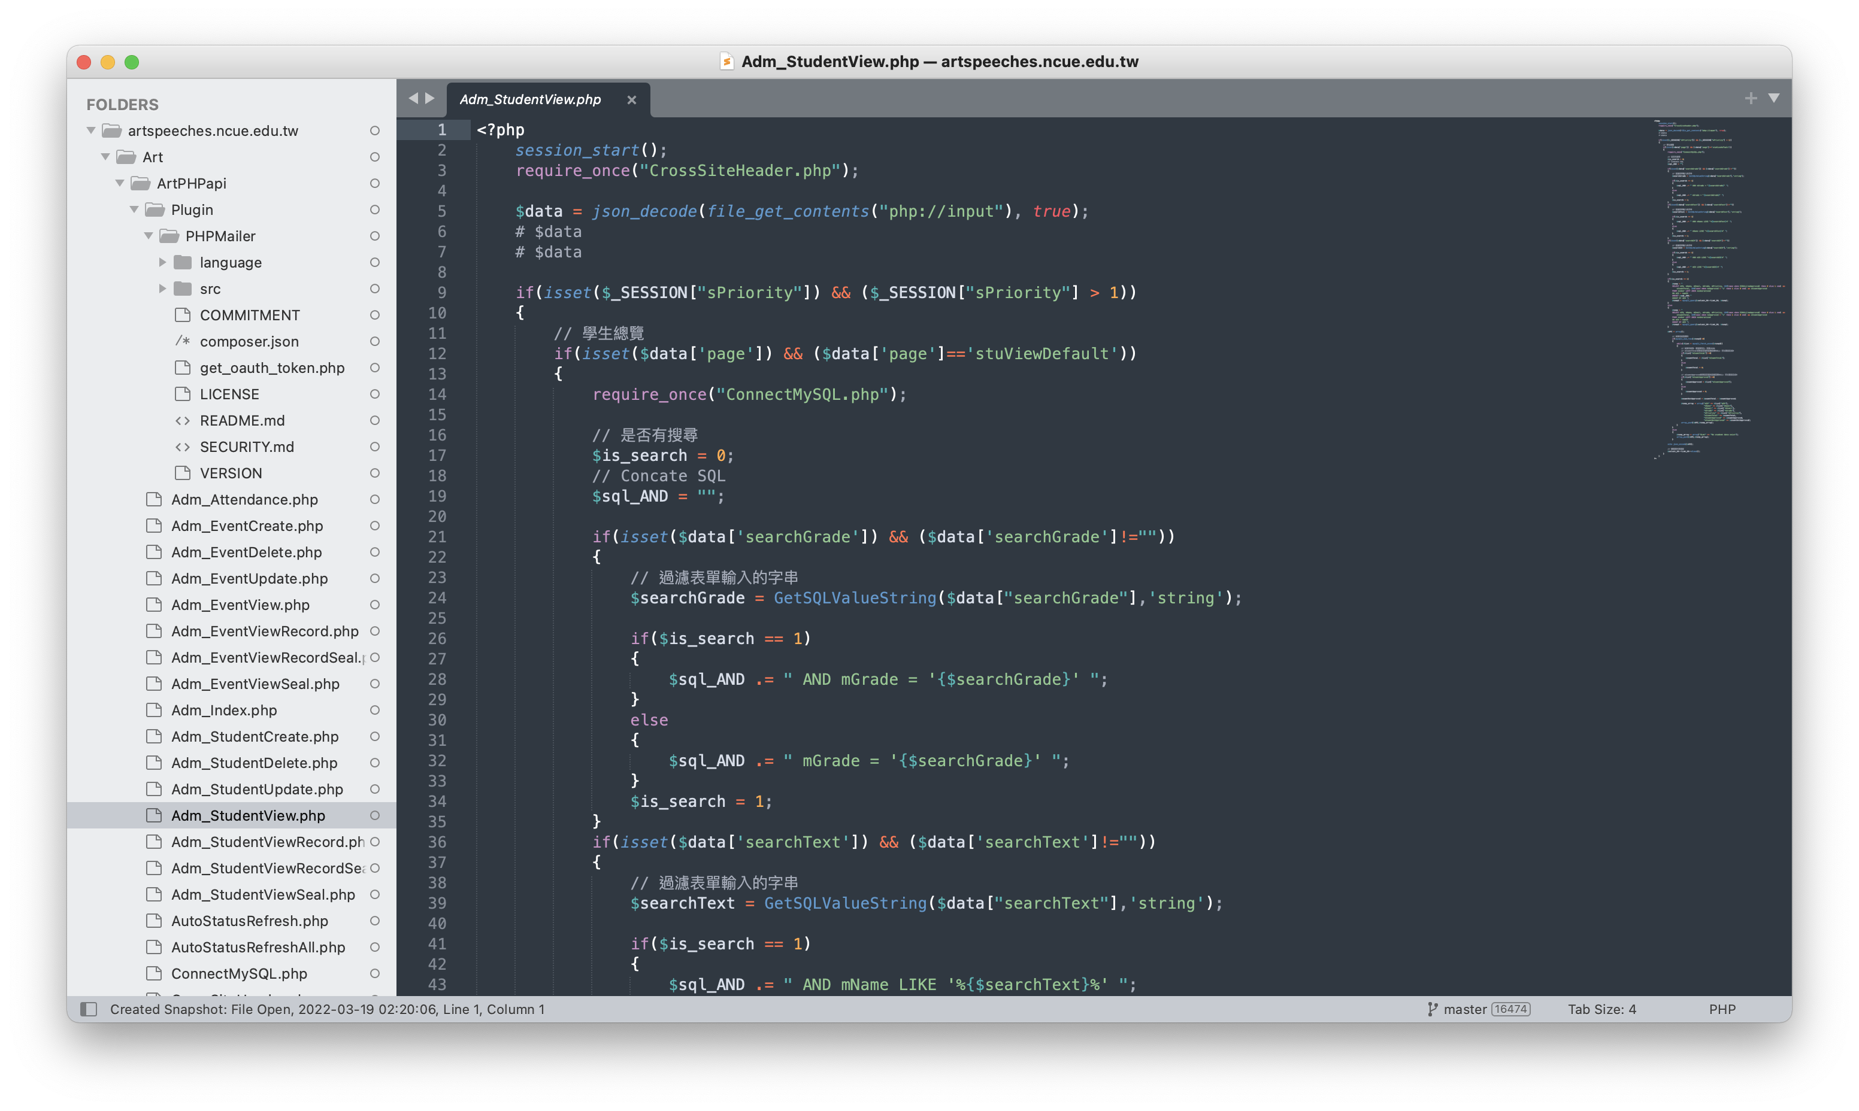Click the Created Snapshot status message
Viewport: 1859px width, 1111px height.
pos(328,1009)
